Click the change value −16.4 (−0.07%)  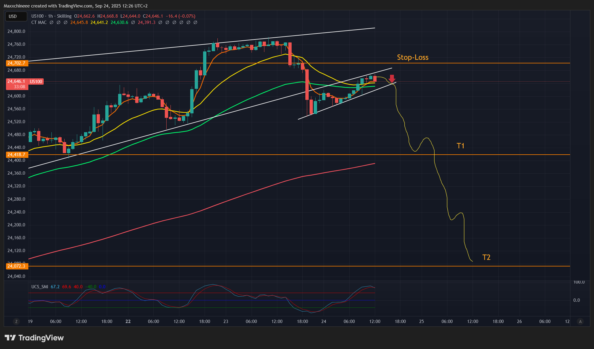click(x=181, y=16)
